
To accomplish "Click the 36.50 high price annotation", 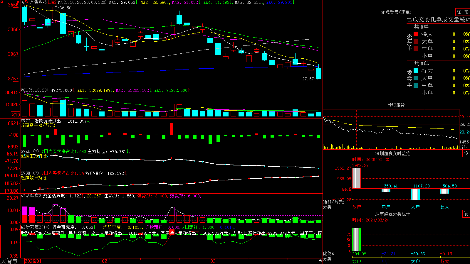I will coord(65,8).
